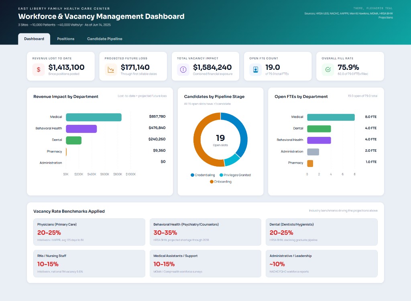This screenshot has height=301, width=411.
Task: Click the 30-35% behavioral health vacancy rate
Action: click(165, 232)
